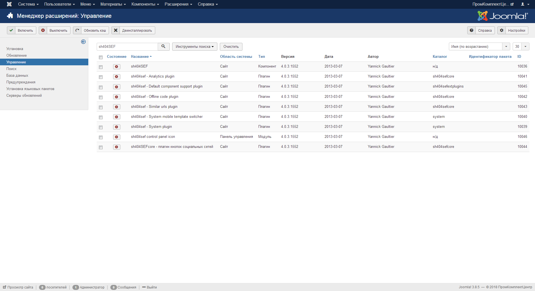
Task: Open База данных in the sidebar
Action: point(17,75)
